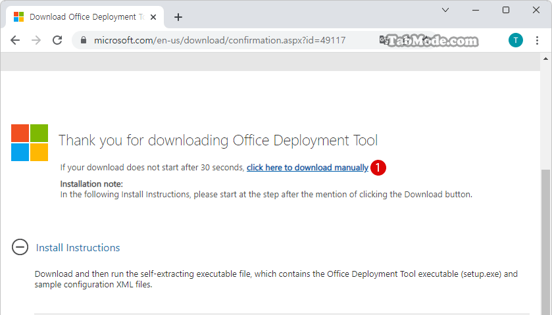Open the teal T profile avatar
The image size is (552, 315).
pos(515,40)
